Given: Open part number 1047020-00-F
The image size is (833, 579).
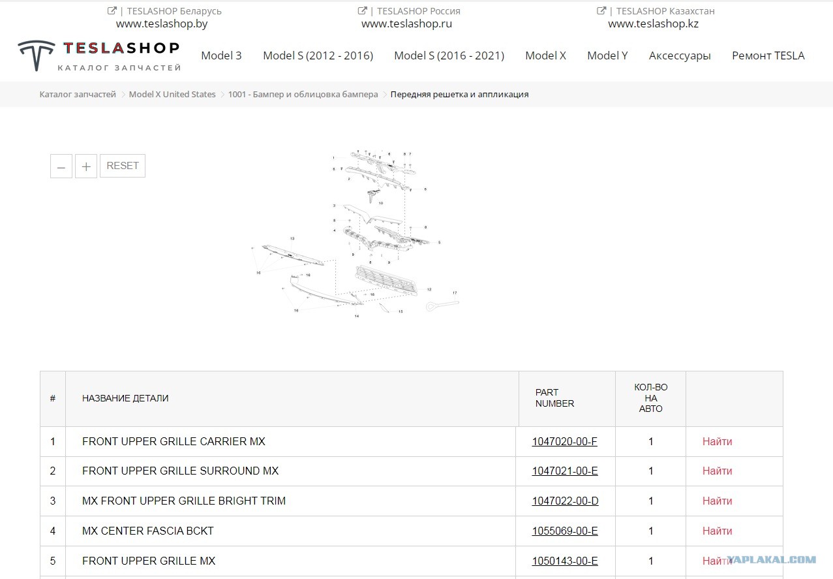Looking at the screenshot, I should pos(565,441).
